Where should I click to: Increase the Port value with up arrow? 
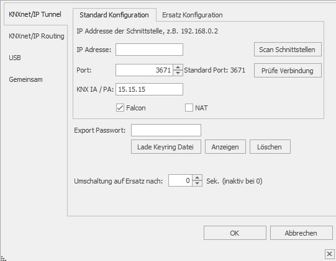tap(178, 68)
